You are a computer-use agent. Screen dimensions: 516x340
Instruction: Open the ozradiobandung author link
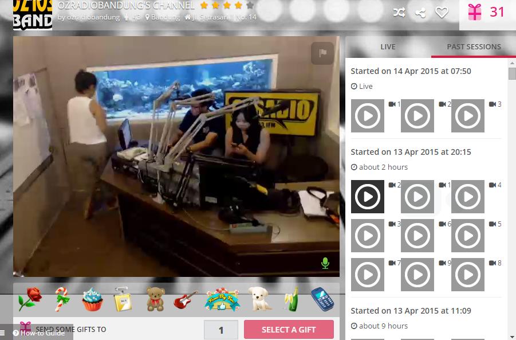[93, 17]
